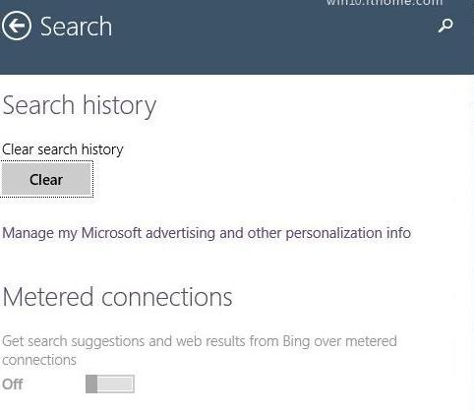The width and height of the screenshot is (474, 413).
Task: Enable Bing results over metered connections switch
Action: [110, 383]
